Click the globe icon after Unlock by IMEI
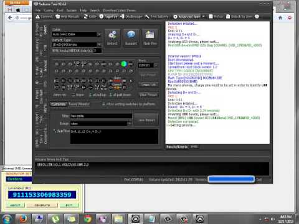 pos(257,17)
